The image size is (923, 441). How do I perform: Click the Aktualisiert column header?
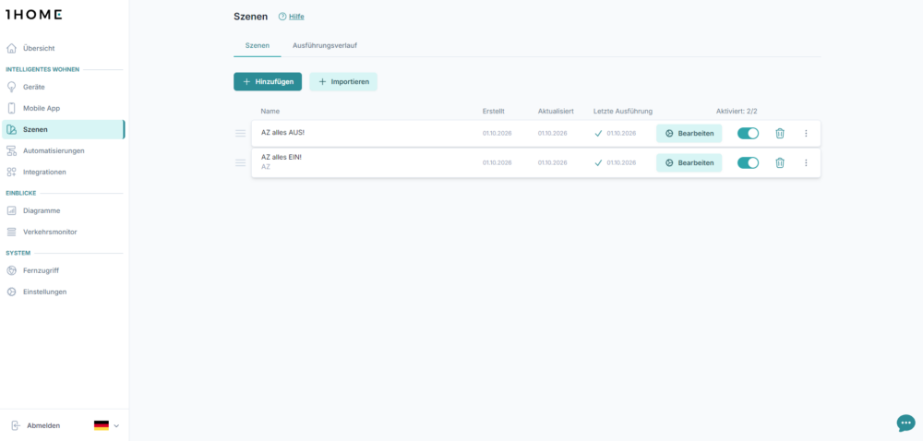pyautogui.click(x=556, y=111)
